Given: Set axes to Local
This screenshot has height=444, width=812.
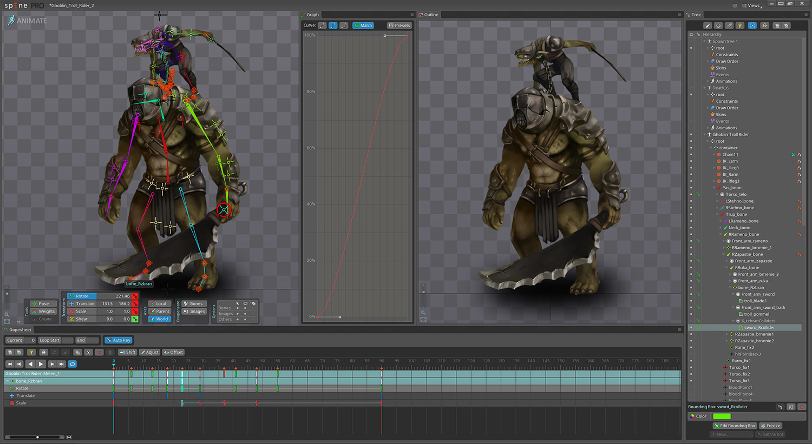Looking at the screenshot, I should [160, 303].
